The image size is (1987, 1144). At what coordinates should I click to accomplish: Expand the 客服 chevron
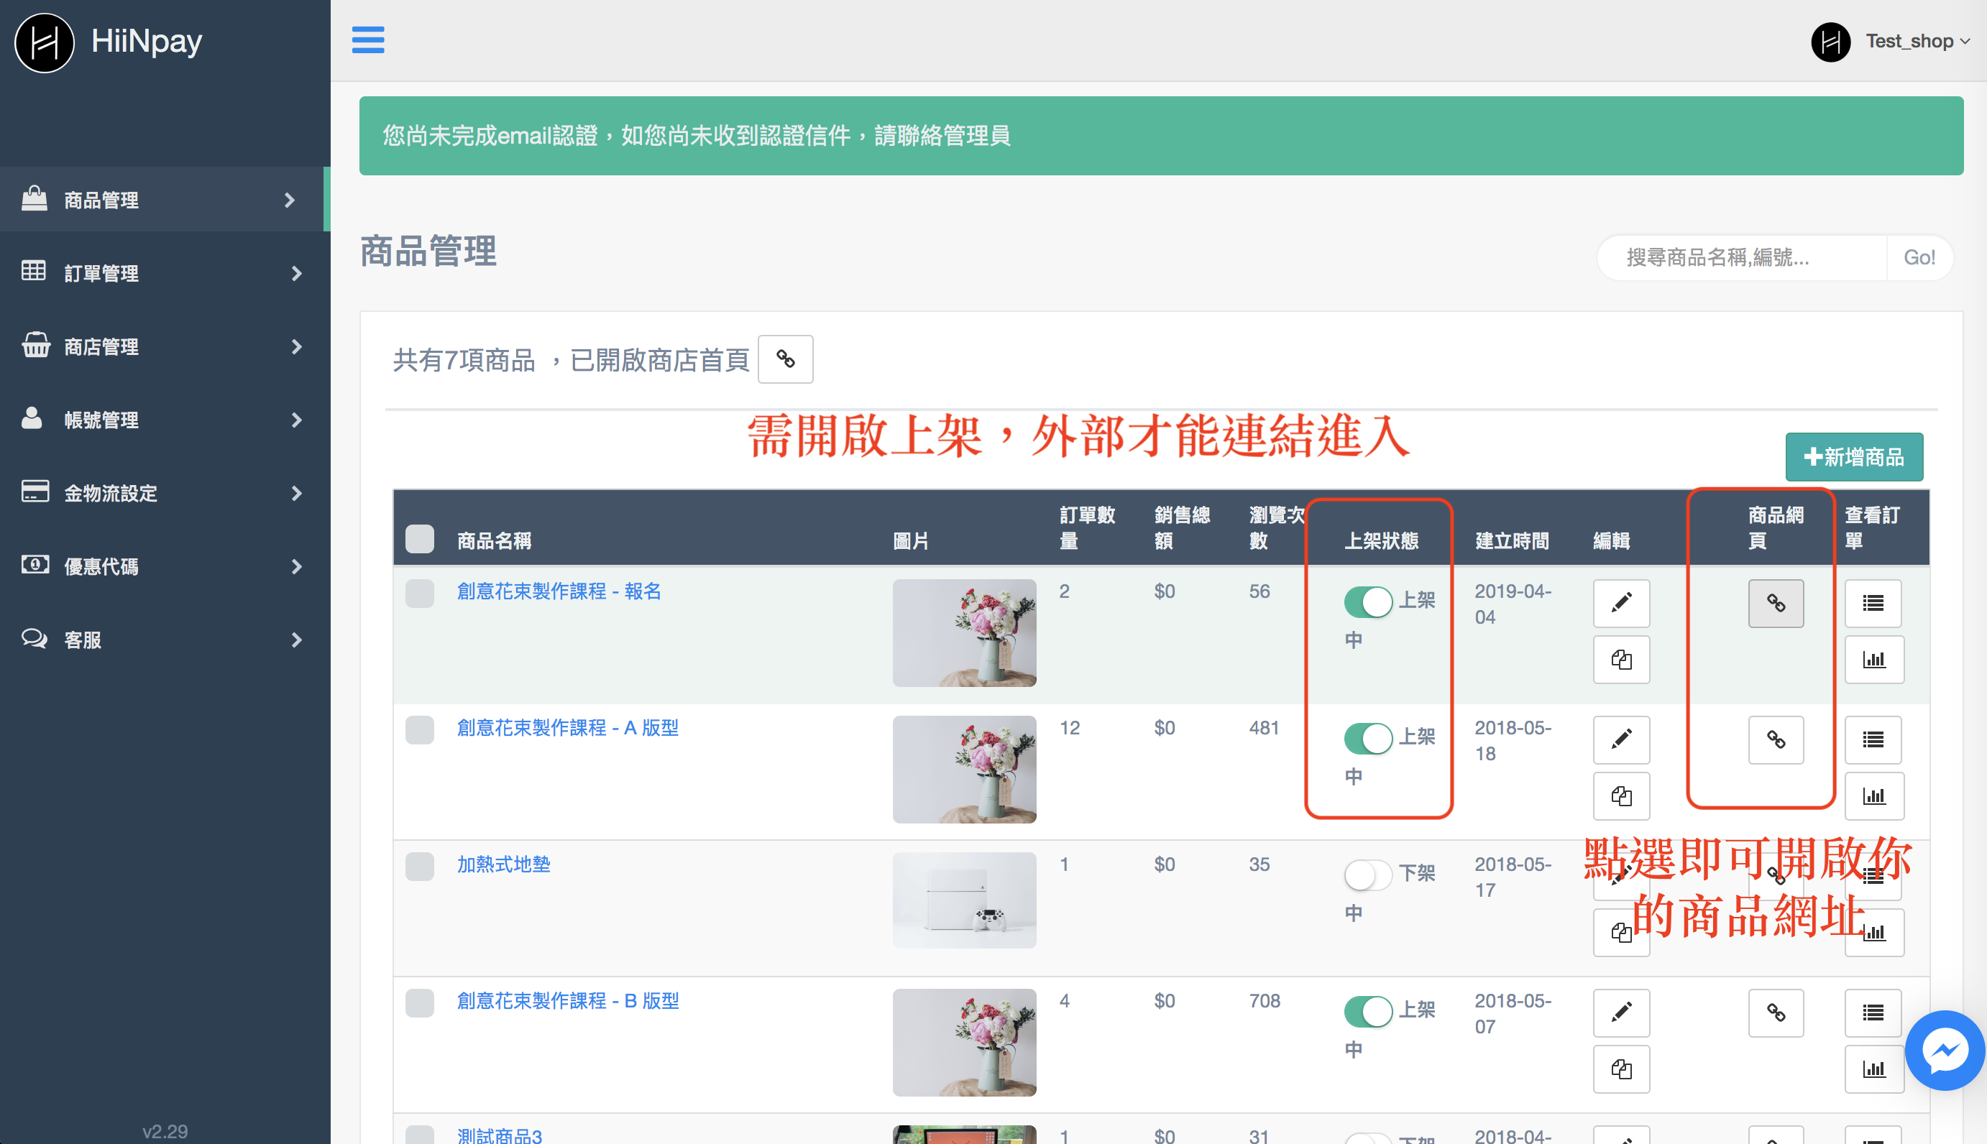296,640
